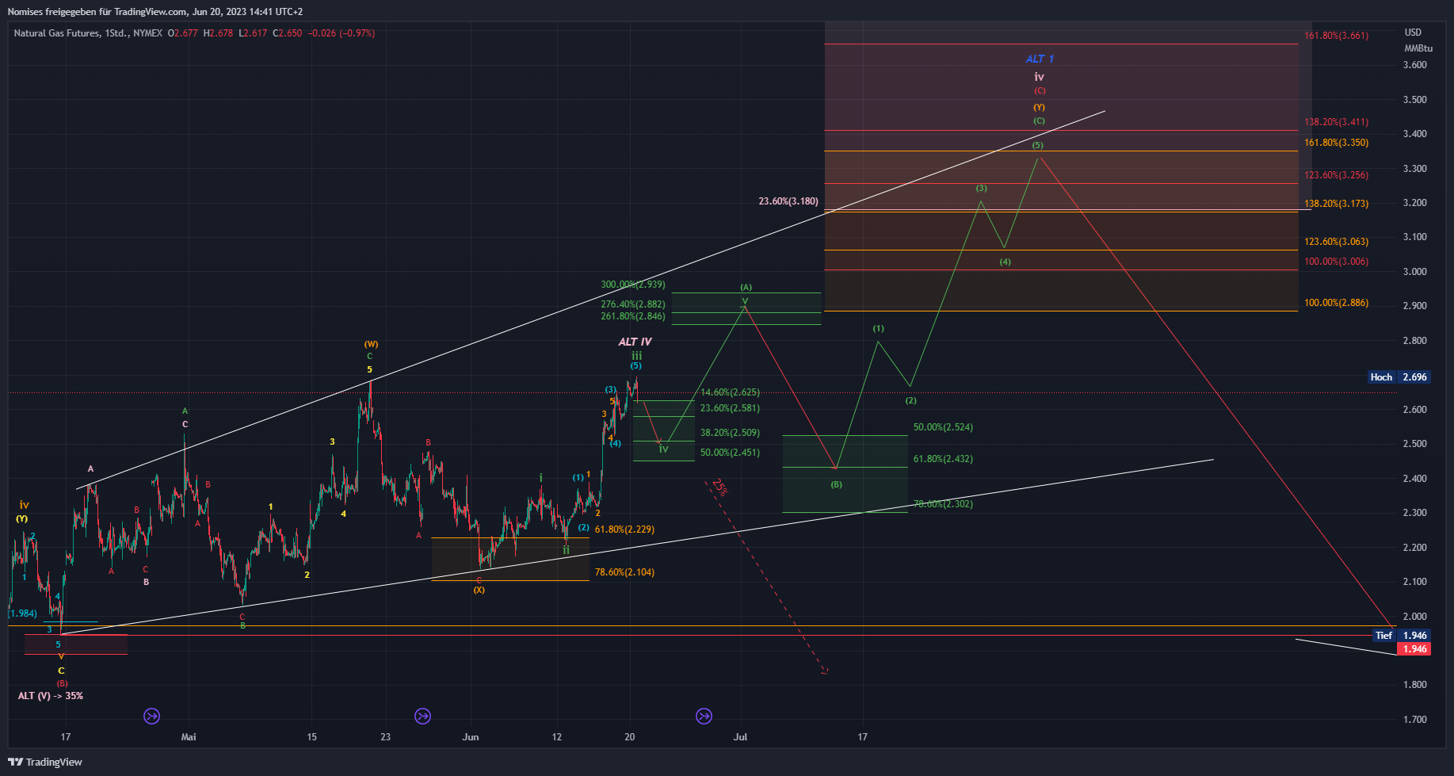
Task: Click the 1.700 price axis tick
Action: click(1414, 720)
